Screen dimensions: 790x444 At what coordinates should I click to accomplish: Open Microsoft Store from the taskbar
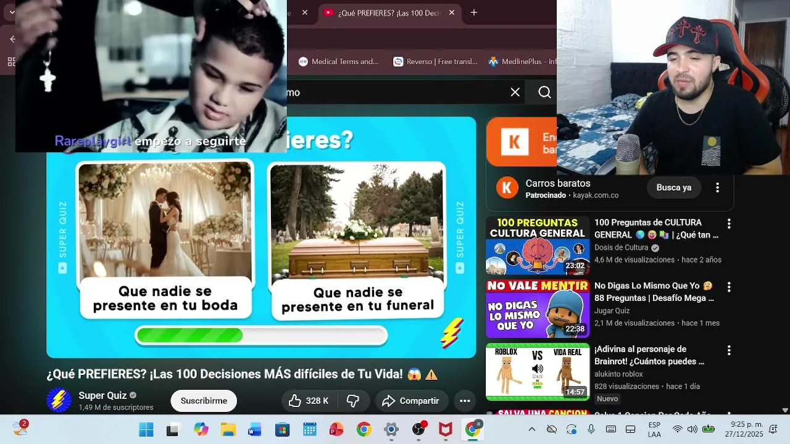pos(282,430)
